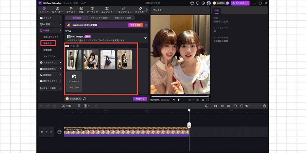Expand the メディア sidebar section

pyautogui.click(x=50, y=18)
